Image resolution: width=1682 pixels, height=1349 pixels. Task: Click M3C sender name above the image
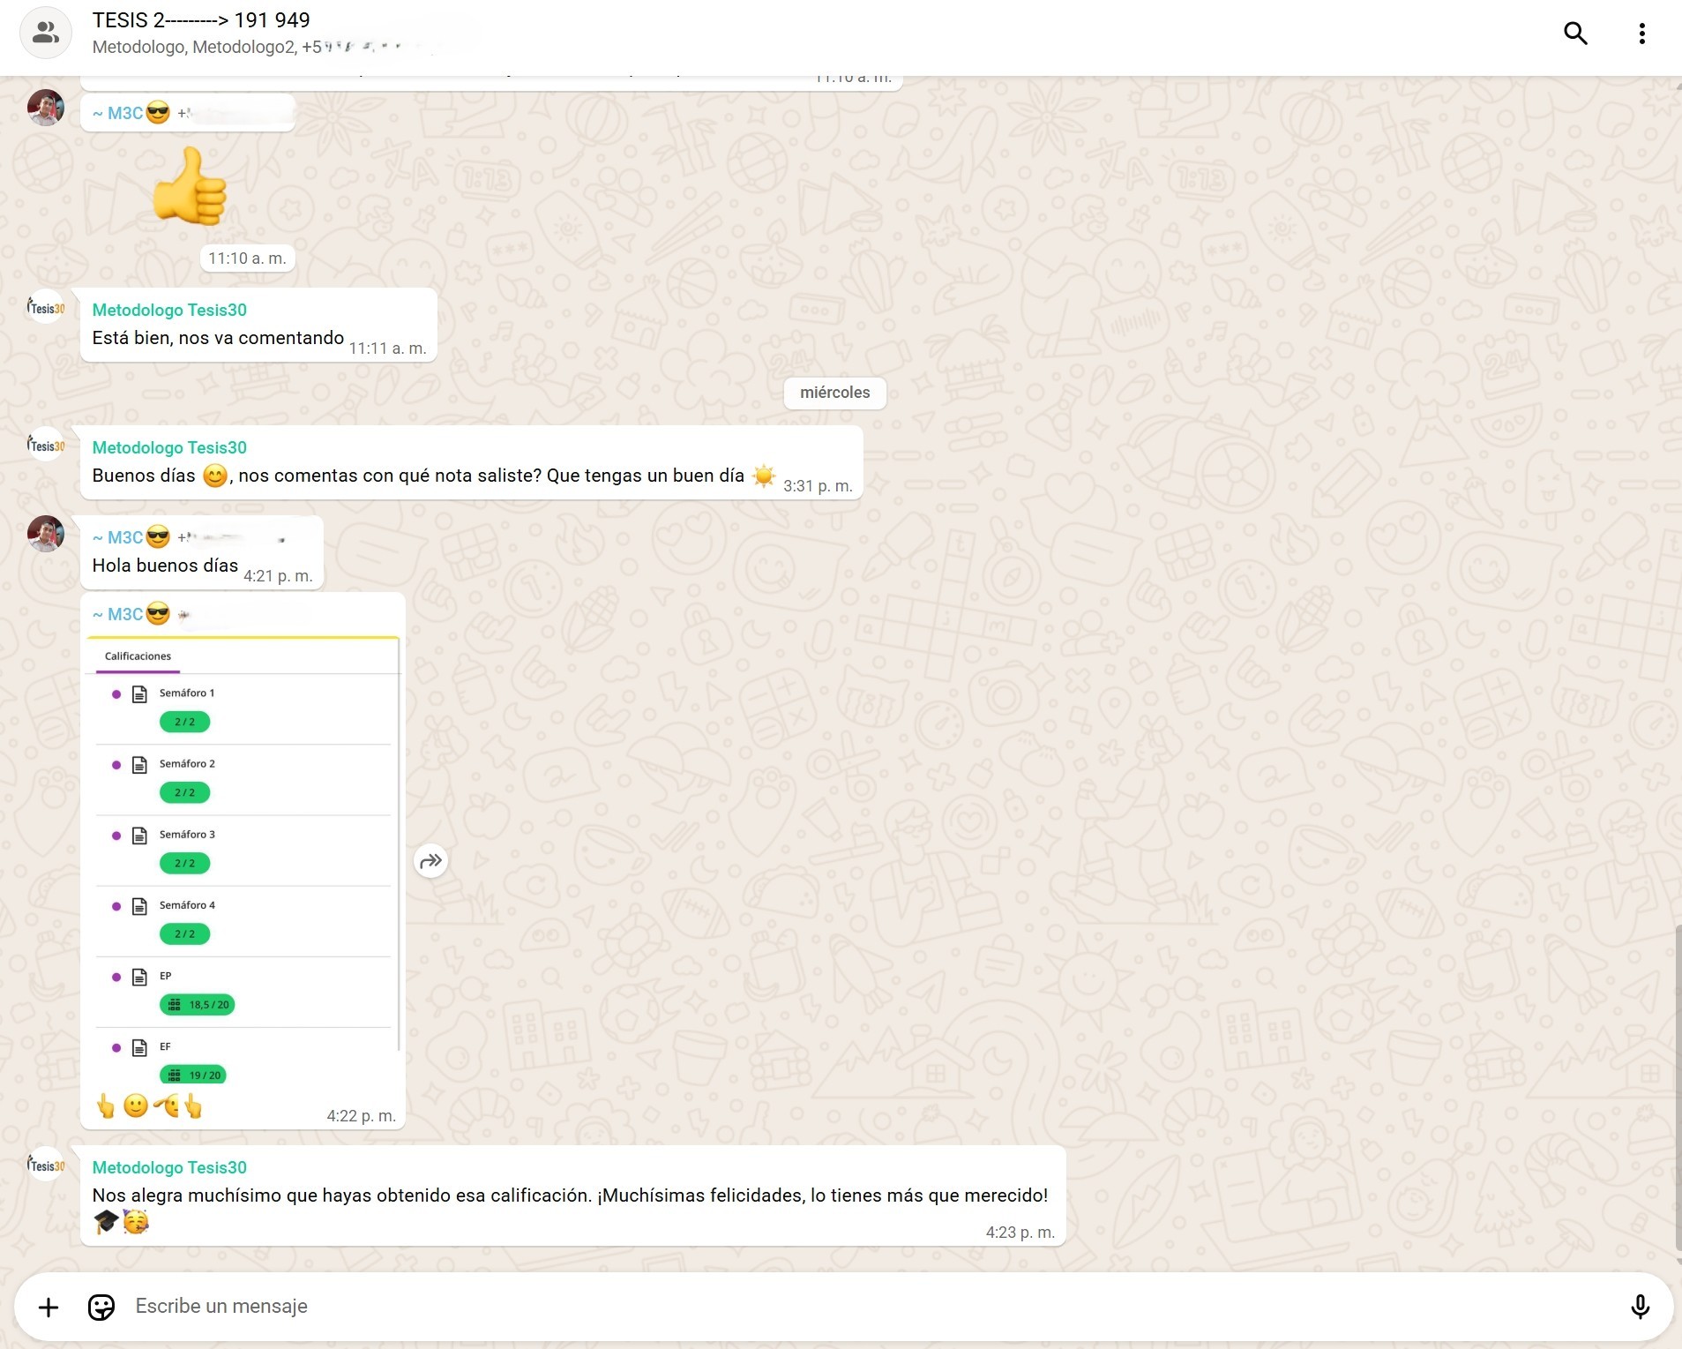click(x=131, y=614)
